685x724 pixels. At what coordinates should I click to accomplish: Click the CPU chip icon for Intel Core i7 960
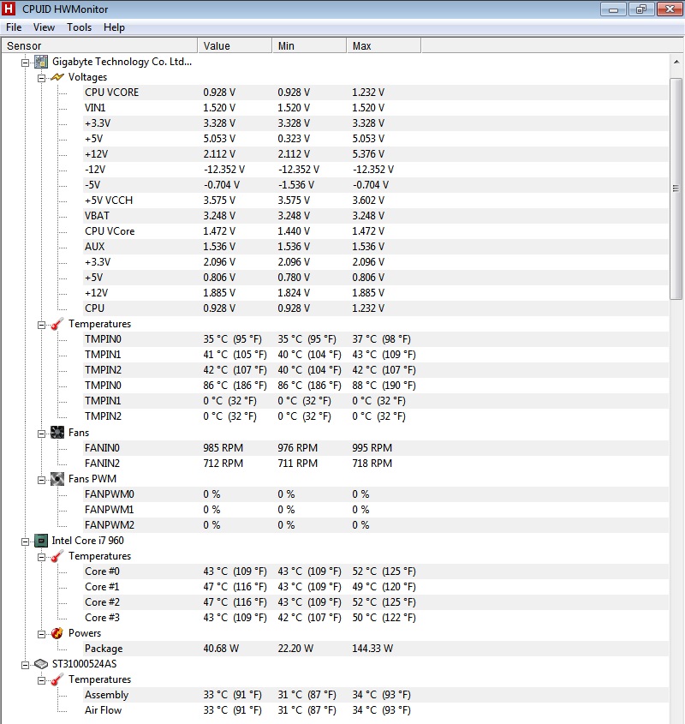[x=41, y=541]
